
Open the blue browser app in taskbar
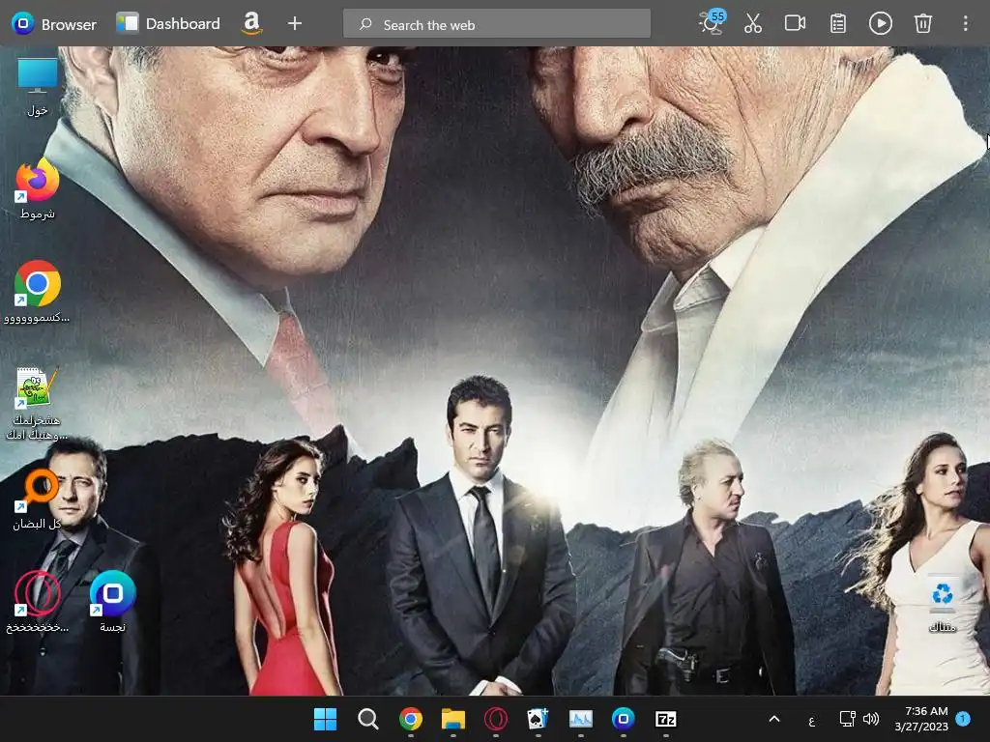coord(624,719)
